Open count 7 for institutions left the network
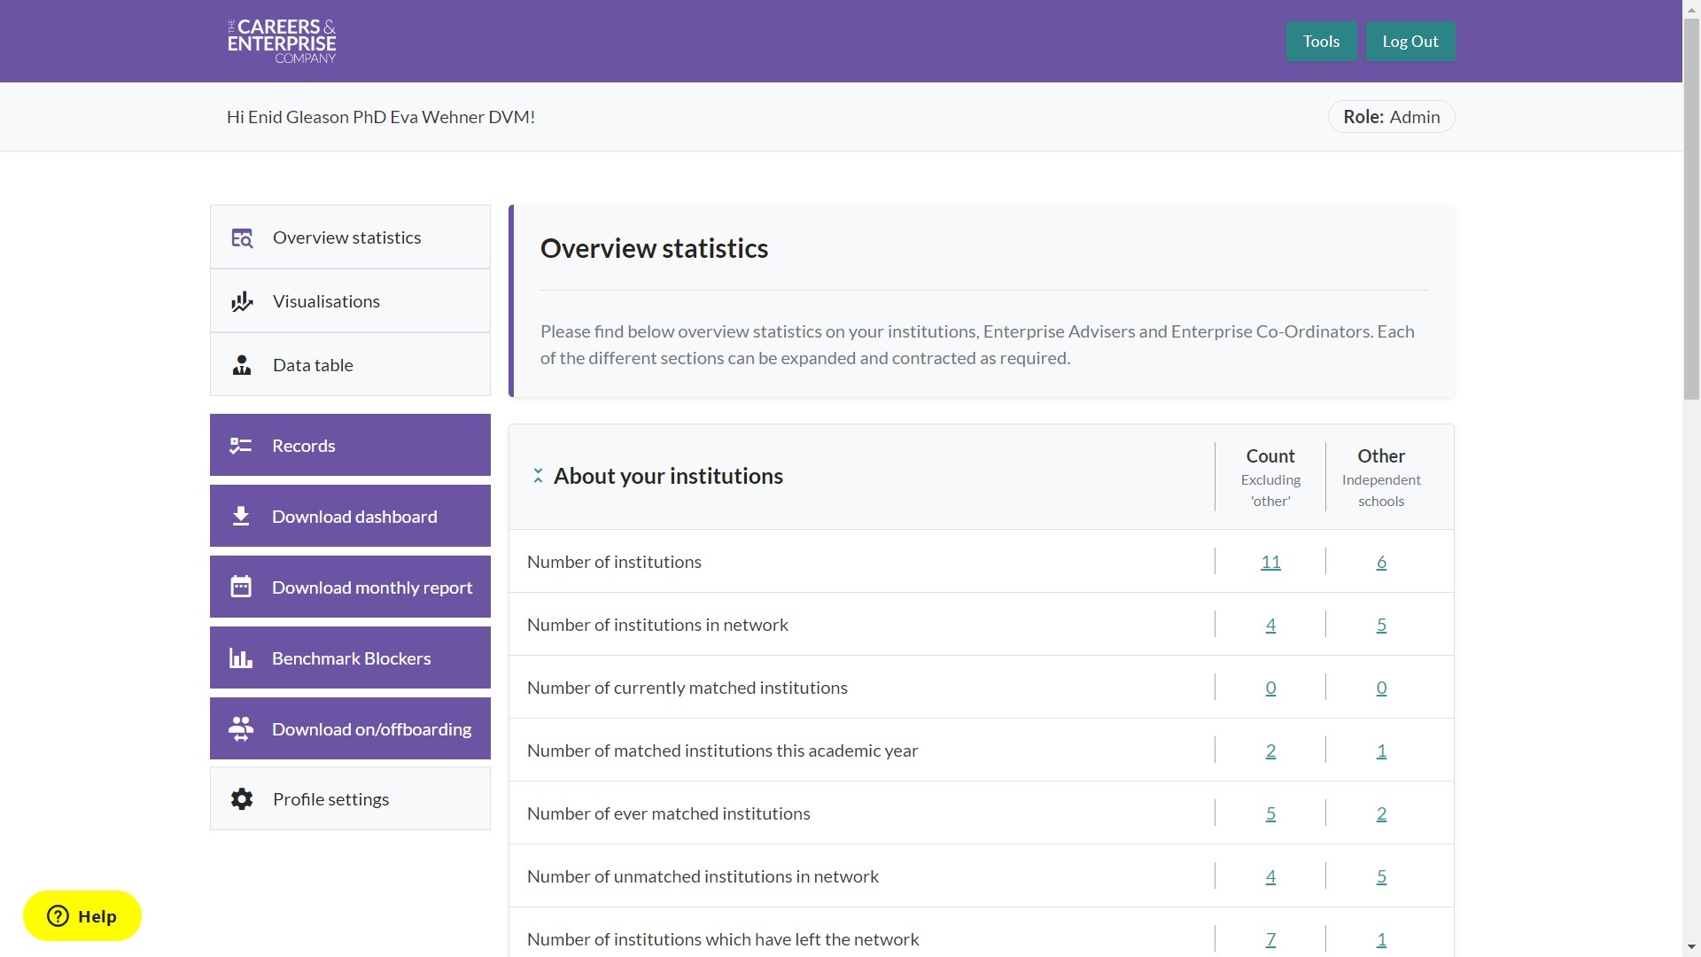The height and width of the screenshot is (957, 1701). 1270,939
